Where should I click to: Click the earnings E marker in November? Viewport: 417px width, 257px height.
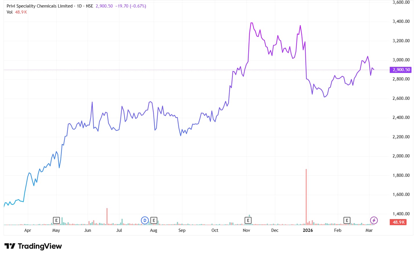(248, 221)
